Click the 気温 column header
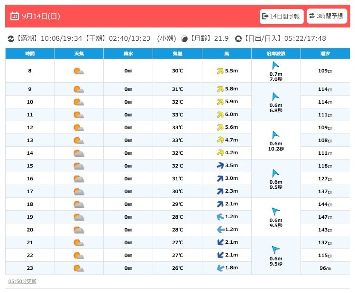 coord(177,53)
